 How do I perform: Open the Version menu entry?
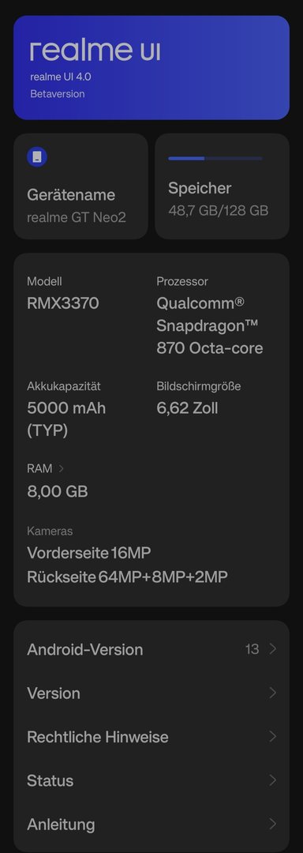(x=151, y=693)
